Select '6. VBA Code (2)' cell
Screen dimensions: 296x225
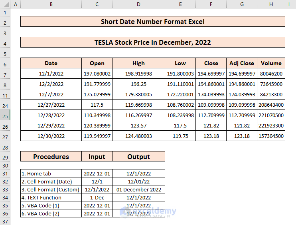pos(51,213)
